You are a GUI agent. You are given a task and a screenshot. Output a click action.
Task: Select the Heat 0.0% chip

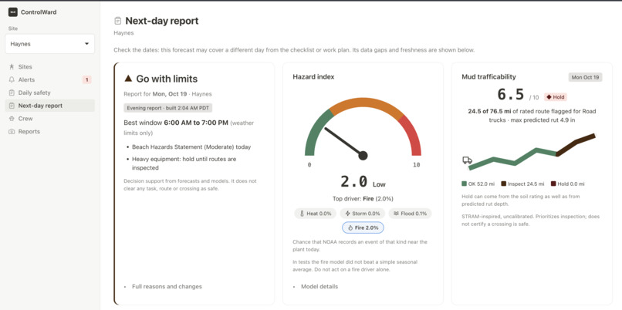pos(316,214)
